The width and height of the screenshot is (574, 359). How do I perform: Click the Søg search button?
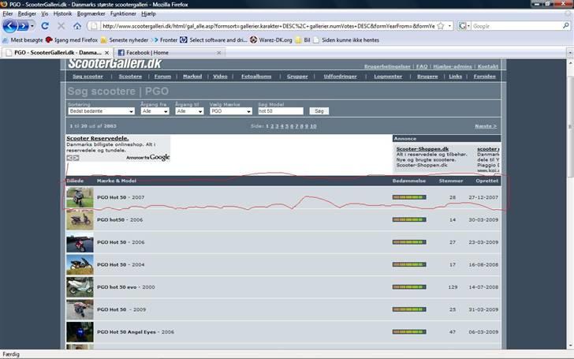click(x=318, y=111)
